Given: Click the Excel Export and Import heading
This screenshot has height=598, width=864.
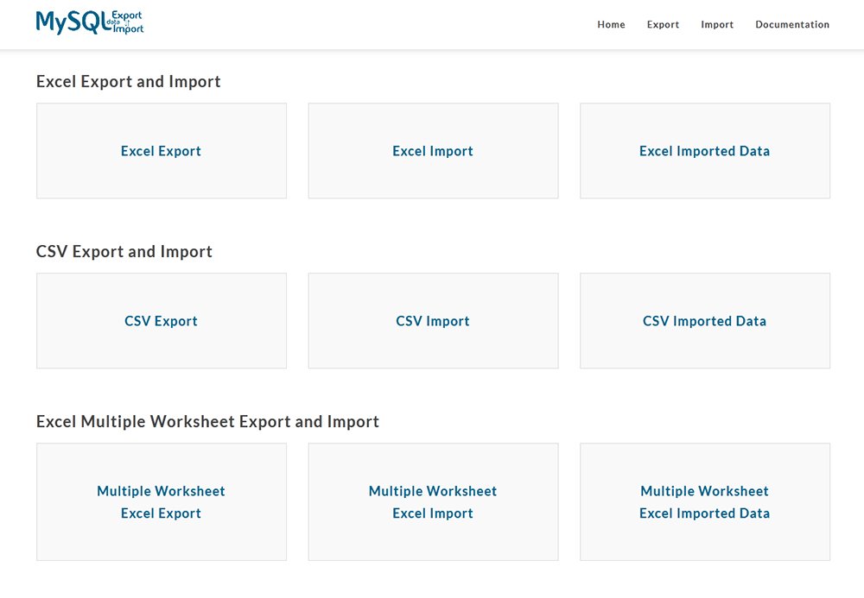Looking at the screenshot, I should (129, 81).
